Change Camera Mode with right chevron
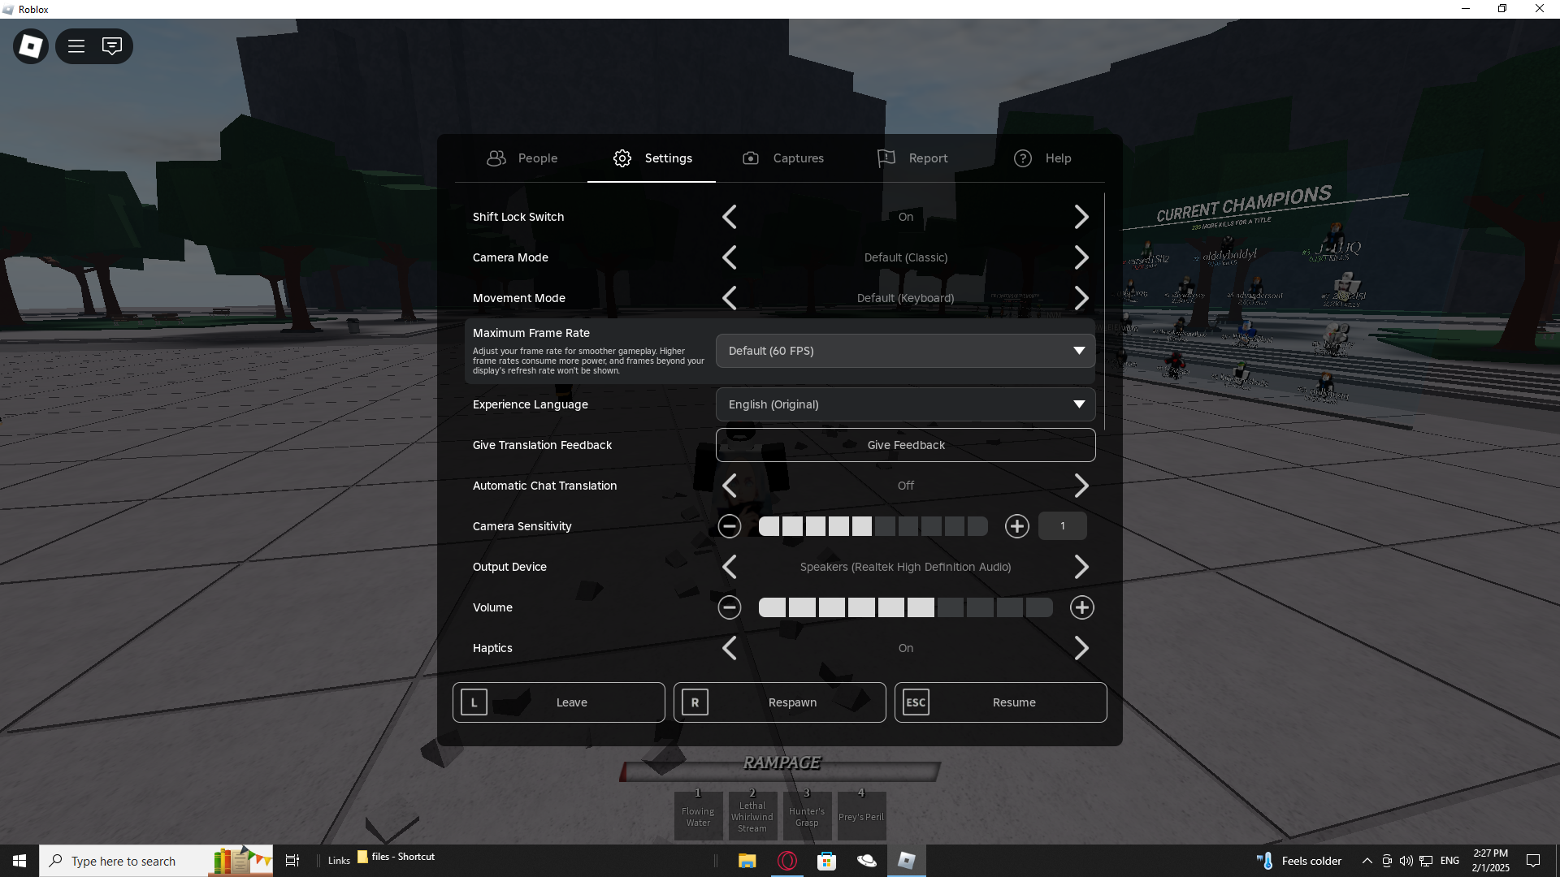This screenshot has width=1560, height=877. [x=1081, y=257]
